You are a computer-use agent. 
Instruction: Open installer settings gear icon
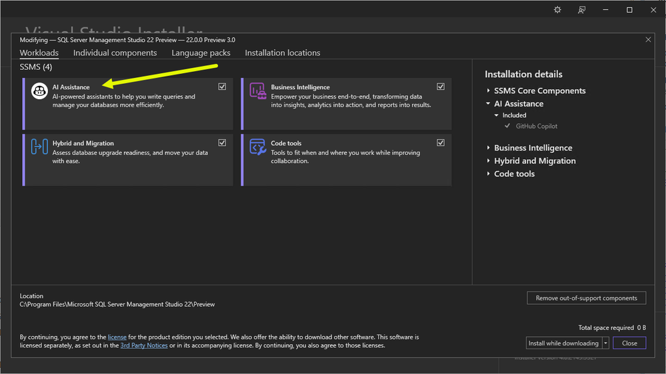[557, 10]
